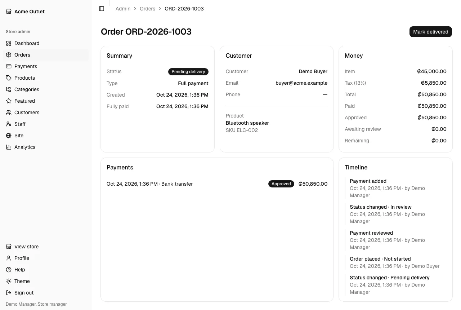Click the Orders breadcrumb link
The width and height of the screenshot is (461, 310).
147,9
